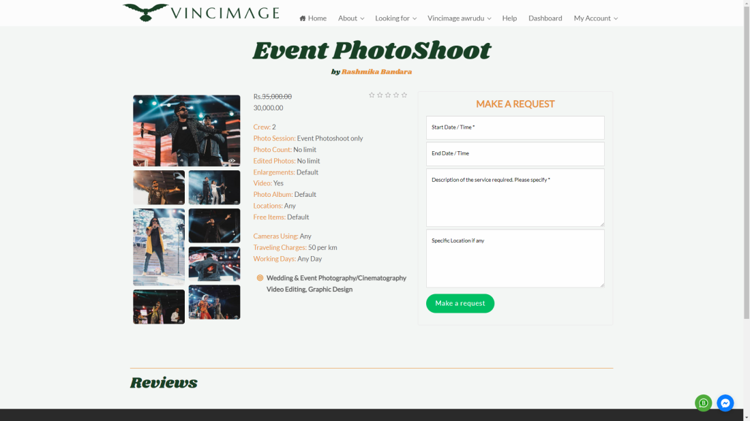Click the Wedding & Event Photography/Cinematography text

tap(336, 278)
